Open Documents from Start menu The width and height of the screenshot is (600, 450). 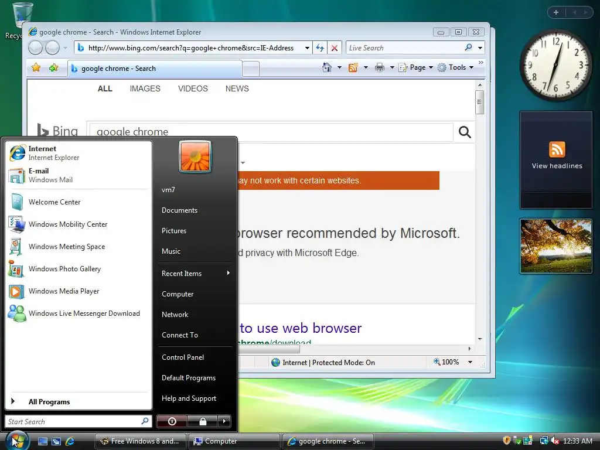pyautogui.click(x=195, y=210)
